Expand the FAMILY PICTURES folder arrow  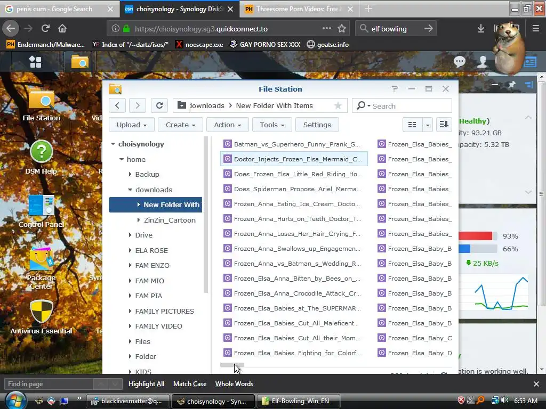tap(130, 311)
